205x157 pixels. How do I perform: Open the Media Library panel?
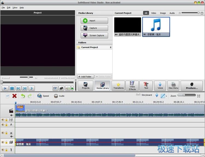[102, 86]
